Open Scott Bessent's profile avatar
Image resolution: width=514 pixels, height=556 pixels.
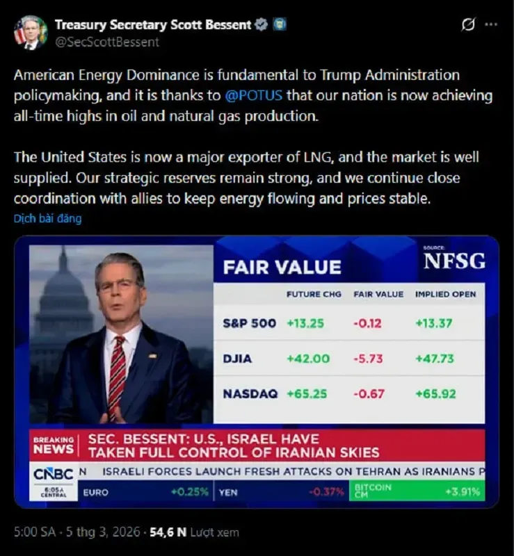tap(31, 32)
